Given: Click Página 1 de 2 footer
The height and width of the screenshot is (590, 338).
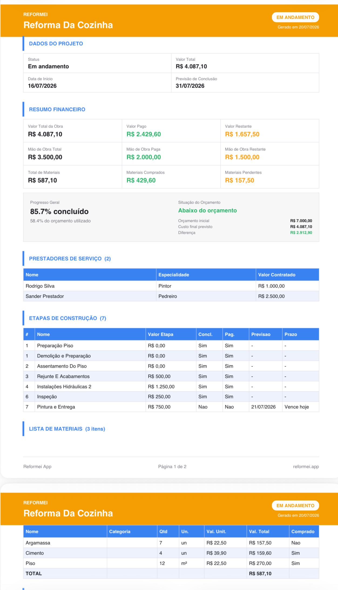Looking at the screenshot, I should (172, 466).
